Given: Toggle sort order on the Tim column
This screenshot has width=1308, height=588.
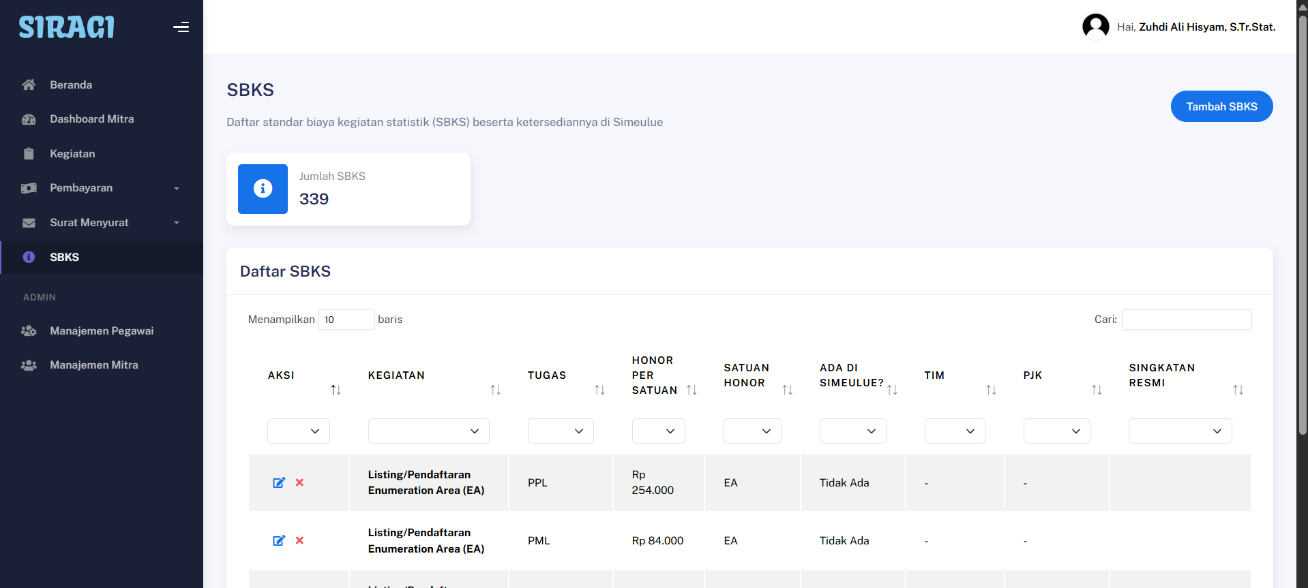Looking at the screenshot, I should 991,390.
